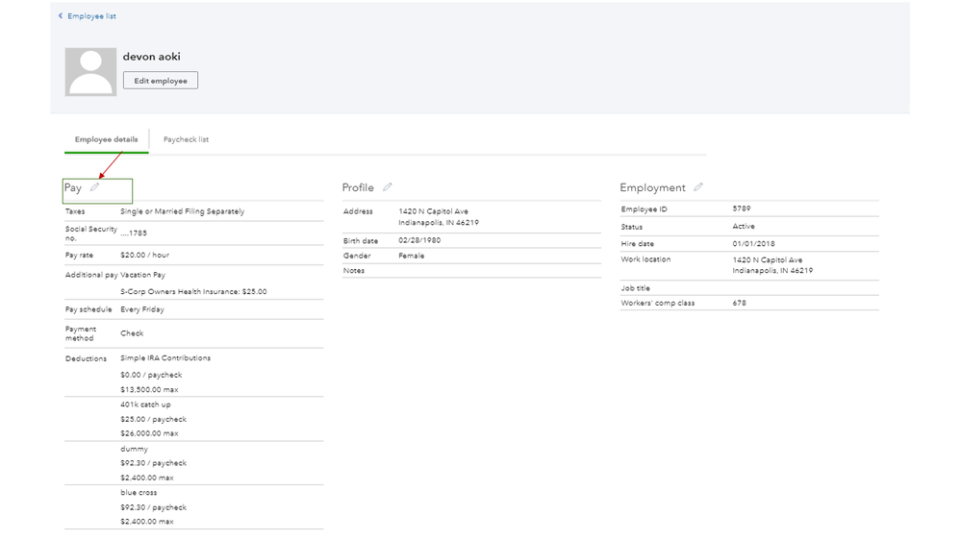
Task: Open the Employee details tab
Action: pyautogui.click(x=106, y=139)
